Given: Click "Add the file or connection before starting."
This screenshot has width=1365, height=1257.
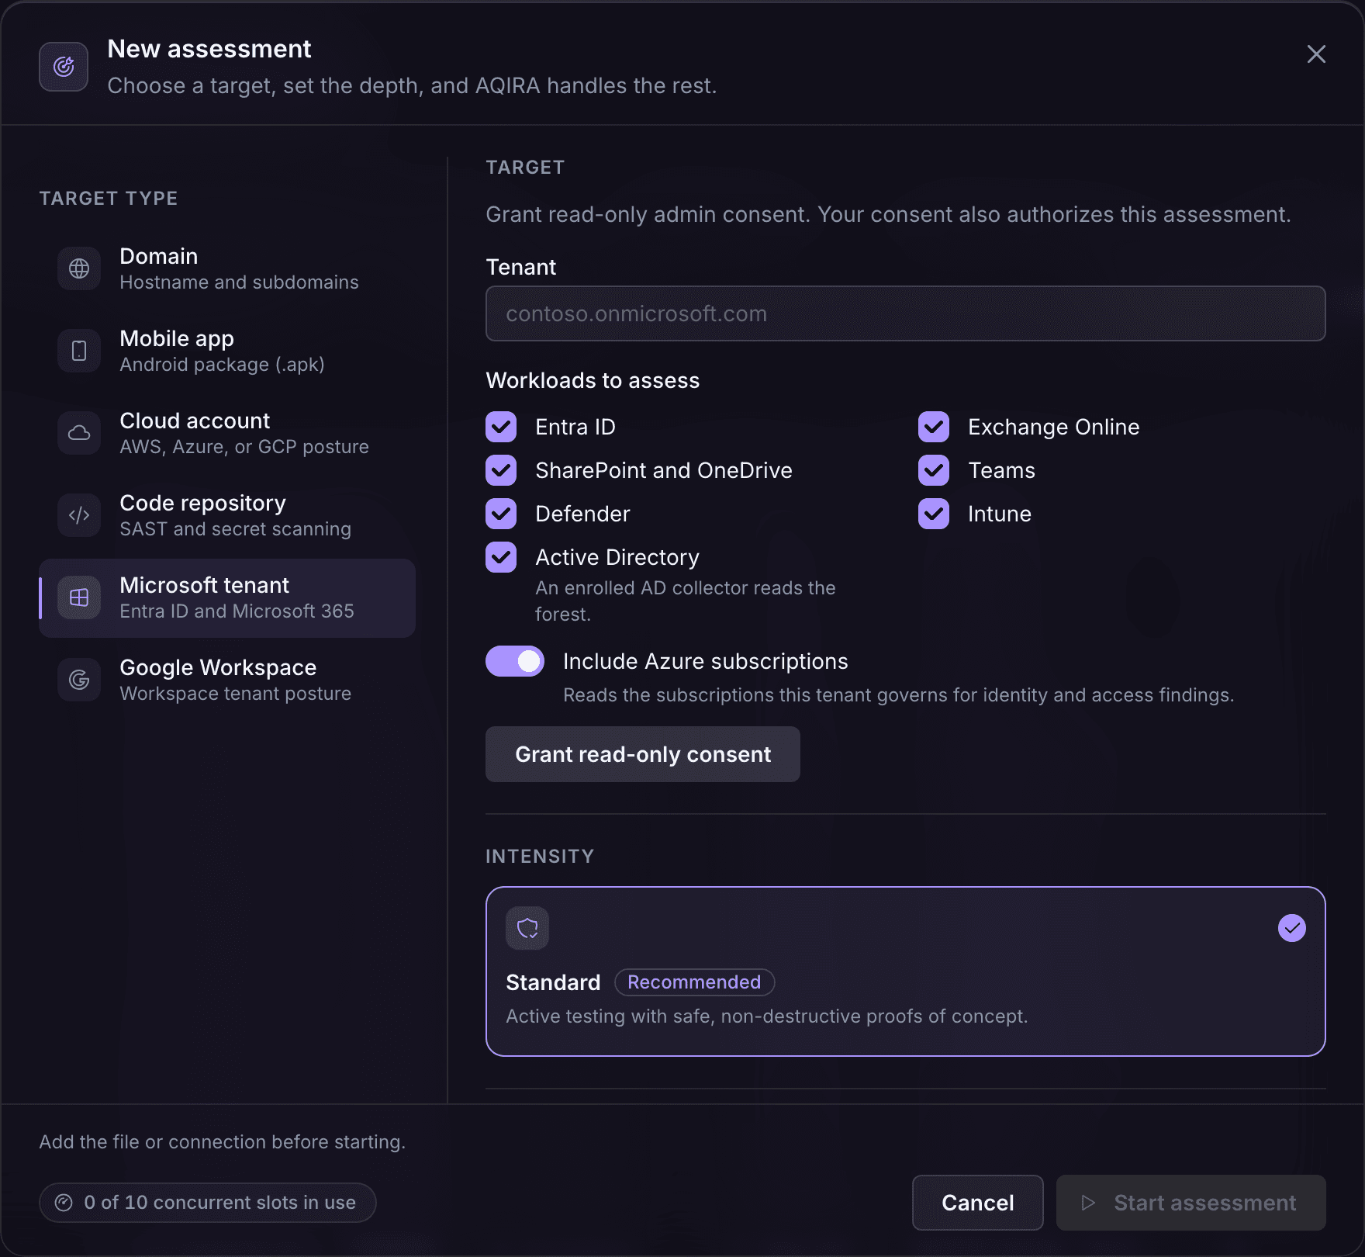Looking at the screenshot, I should pos(223,1142).
